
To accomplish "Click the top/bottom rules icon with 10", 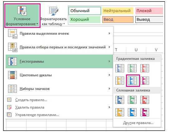I will (12, 47).
